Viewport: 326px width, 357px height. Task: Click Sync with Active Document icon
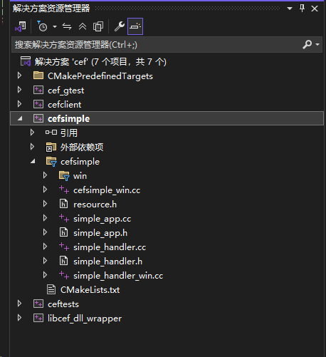[x=67, y=26]
